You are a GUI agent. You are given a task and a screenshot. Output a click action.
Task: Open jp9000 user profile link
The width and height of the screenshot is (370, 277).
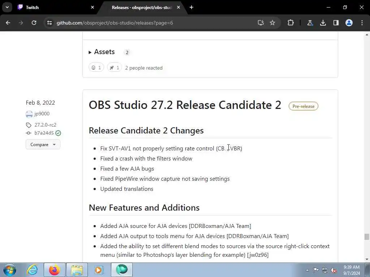42,114
